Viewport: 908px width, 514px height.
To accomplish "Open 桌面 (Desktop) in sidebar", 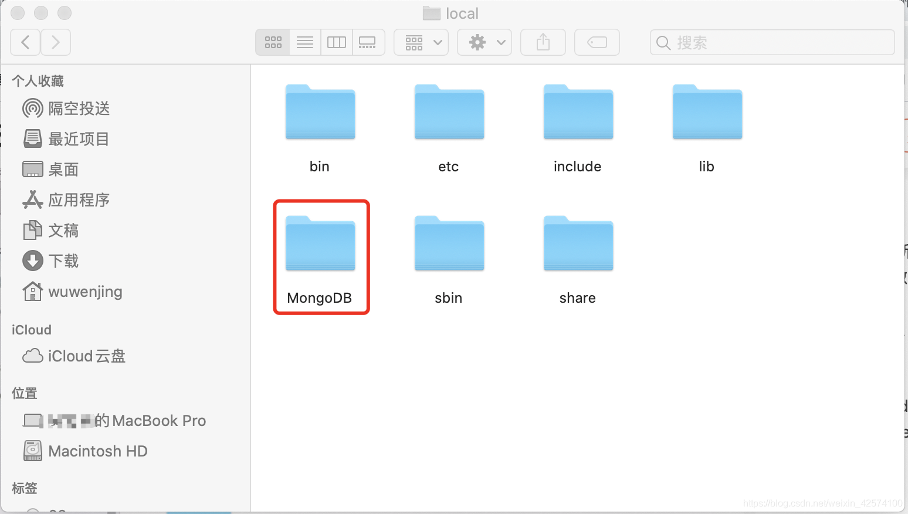I will 50,170.
